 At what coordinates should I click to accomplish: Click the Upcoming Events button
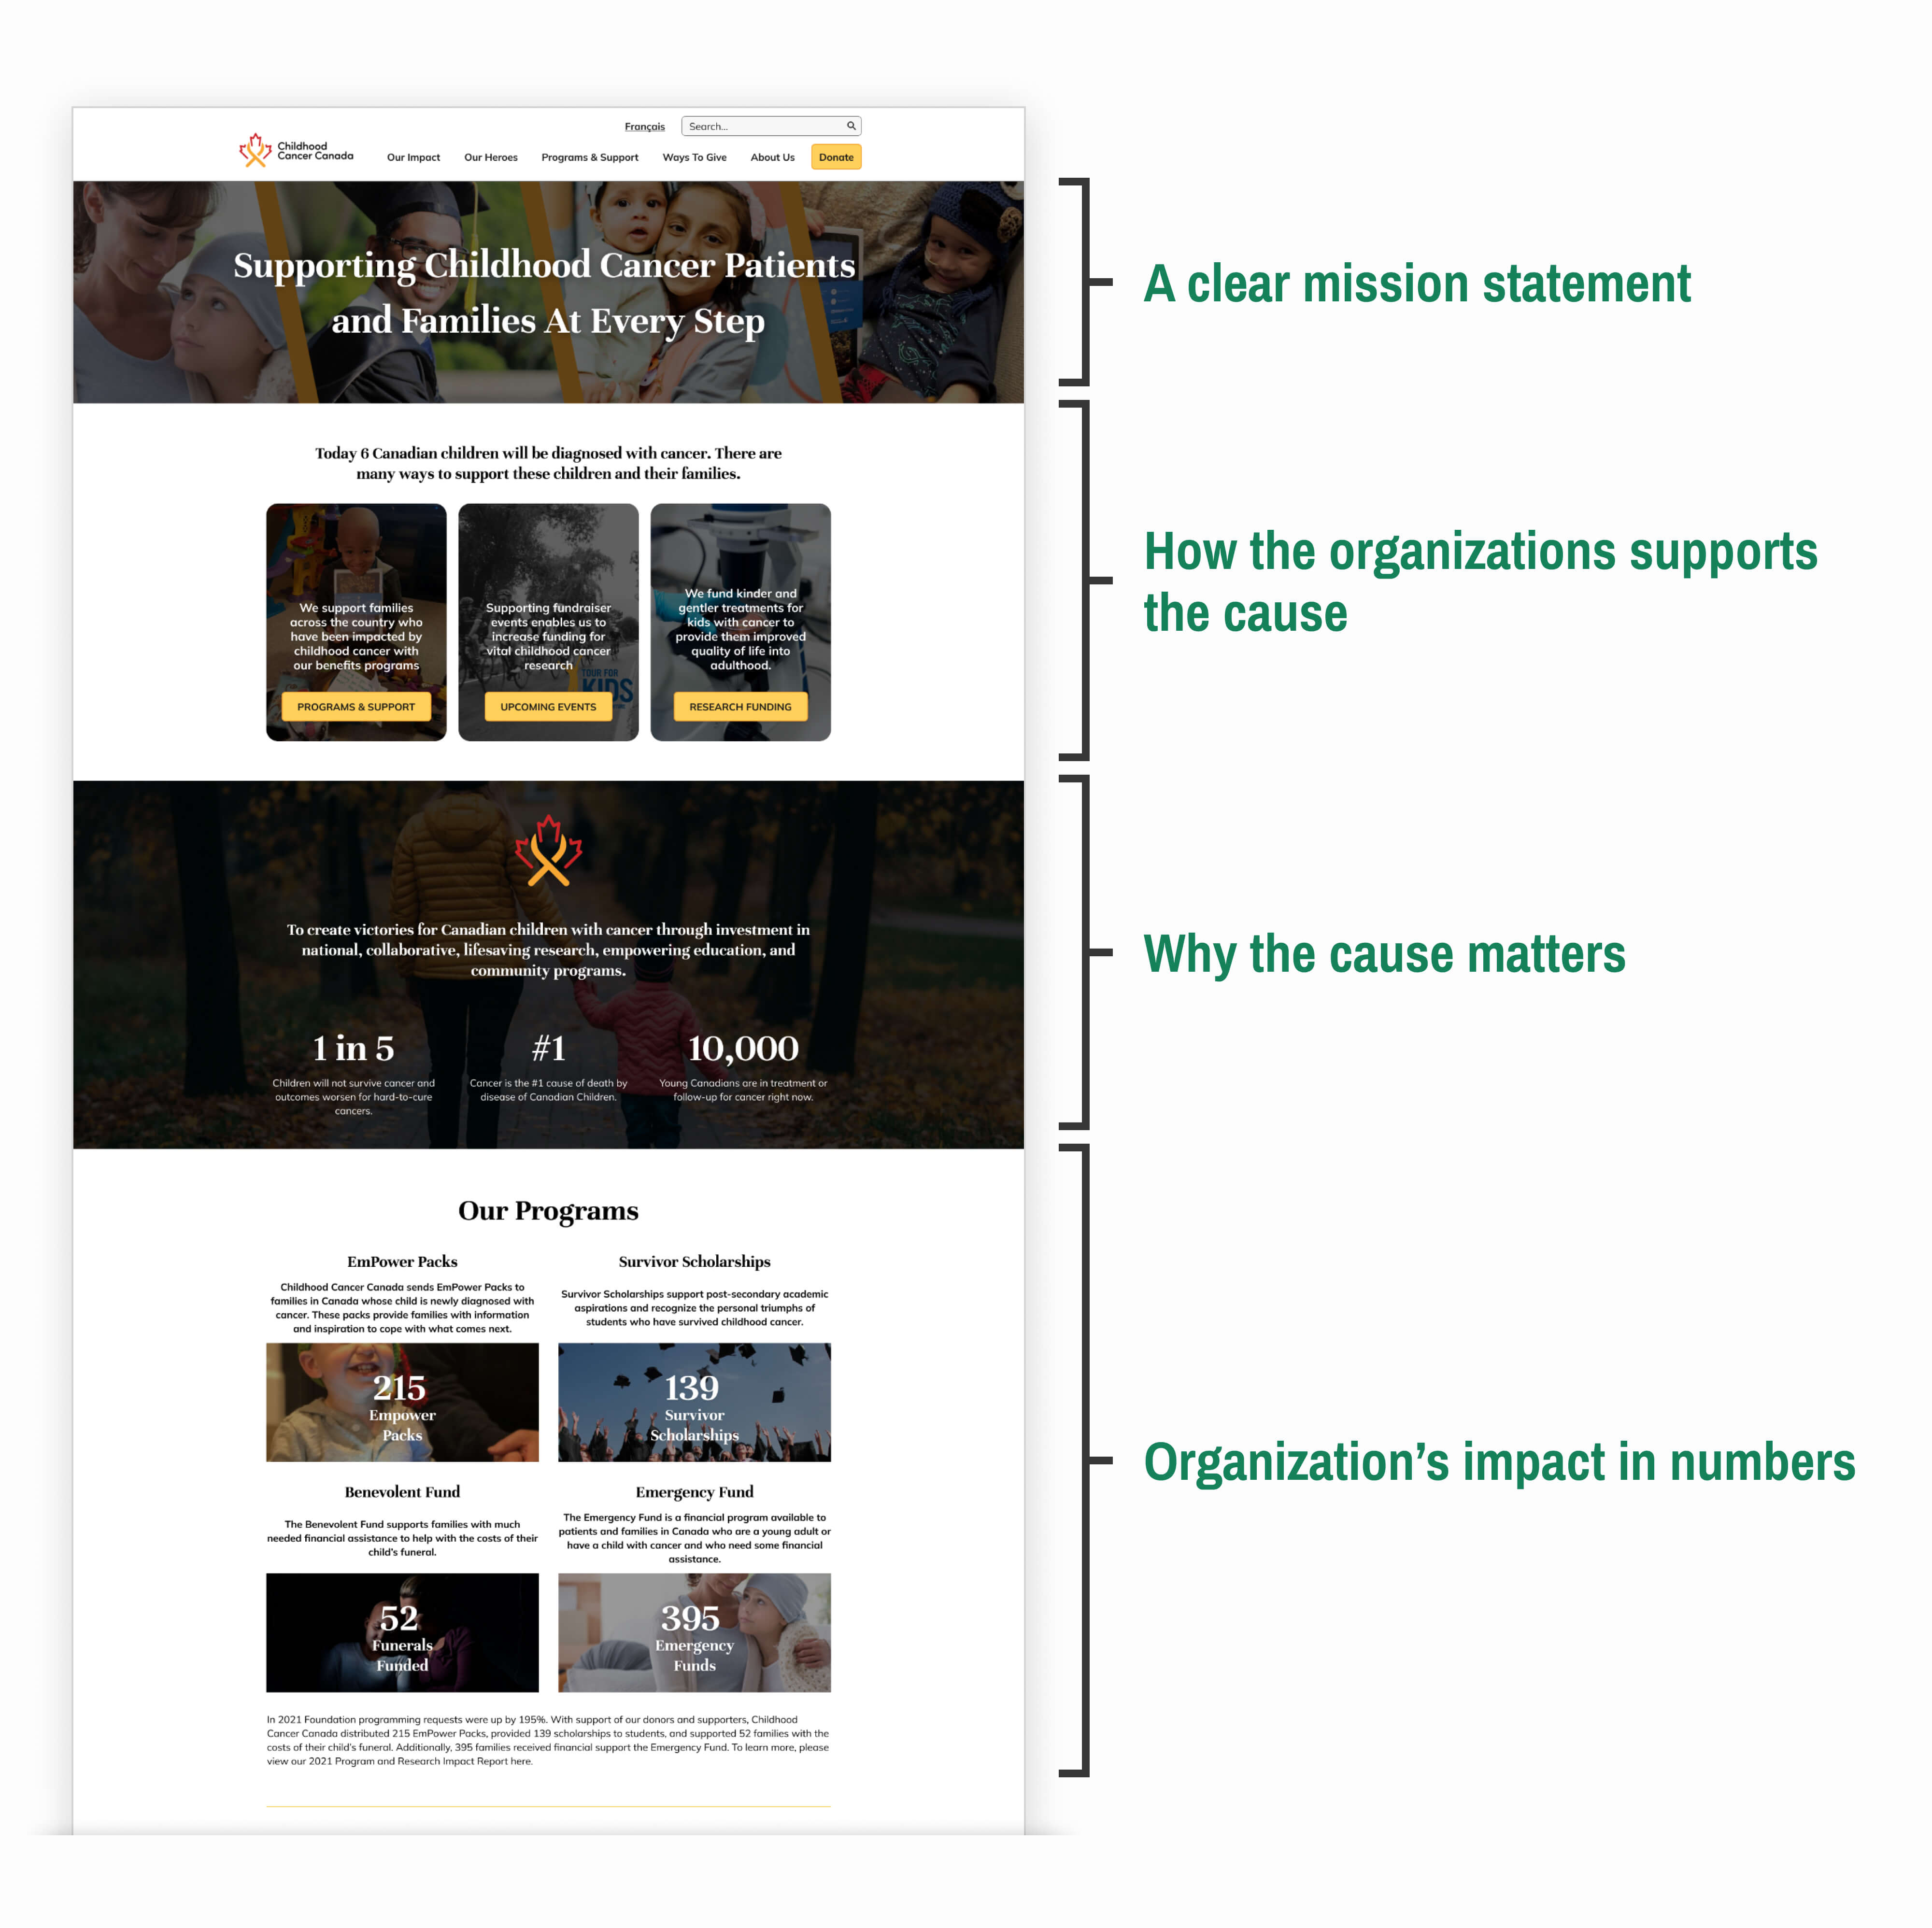click(548, 707)
